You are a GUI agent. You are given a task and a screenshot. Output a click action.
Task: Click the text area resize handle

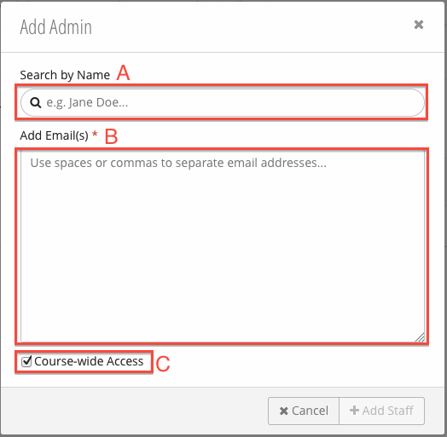click(421, 337)
